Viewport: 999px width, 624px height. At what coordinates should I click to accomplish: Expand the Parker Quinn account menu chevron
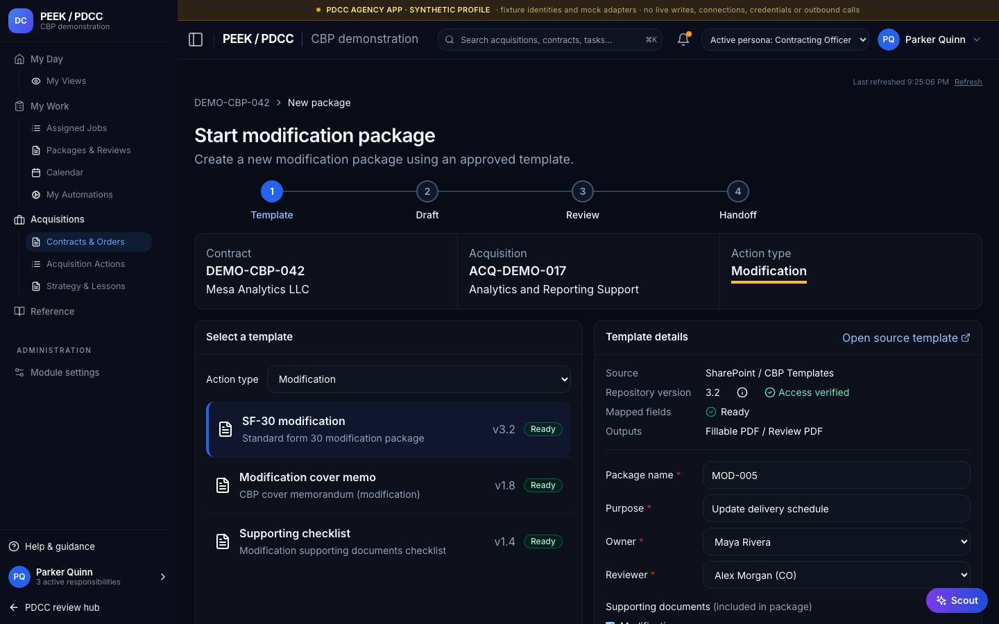click(977, 40)
